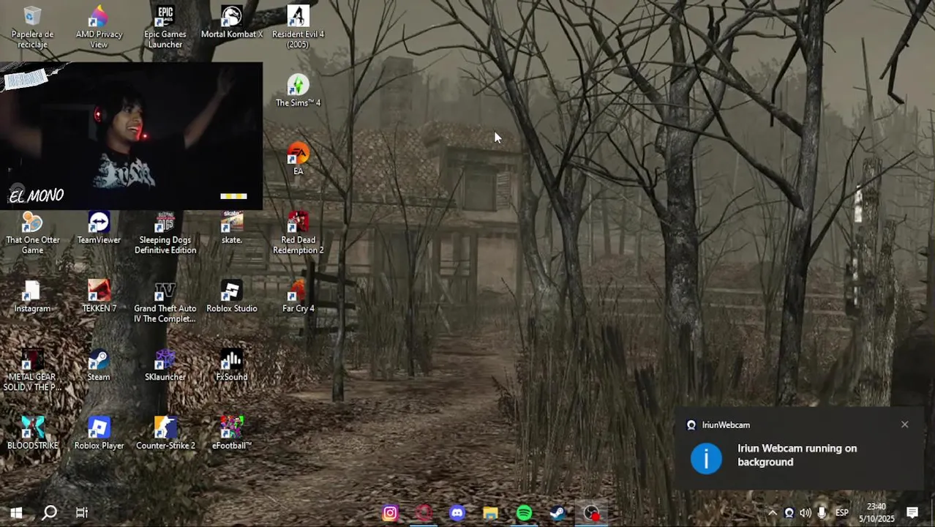Select the SKlauncher desktop icon
The height and width of the screenshot is (527, 935).
(165, 365)
